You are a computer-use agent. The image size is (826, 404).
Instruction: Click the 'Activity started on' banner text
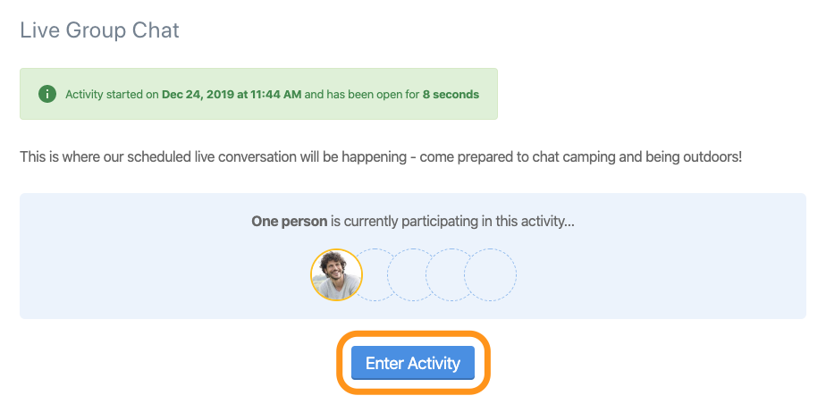113,95
